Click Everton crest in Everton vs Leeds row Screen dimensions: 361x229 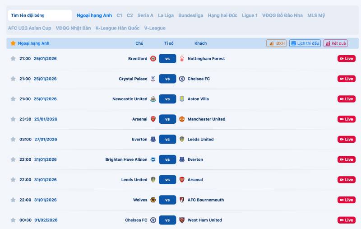(153, 139)
